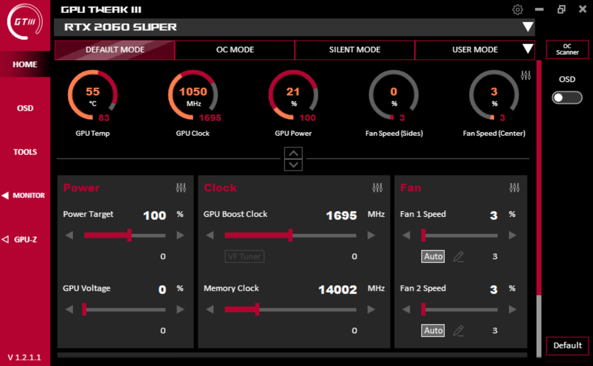Toggle Auto for Fan 1 Speed

(433, 257)
